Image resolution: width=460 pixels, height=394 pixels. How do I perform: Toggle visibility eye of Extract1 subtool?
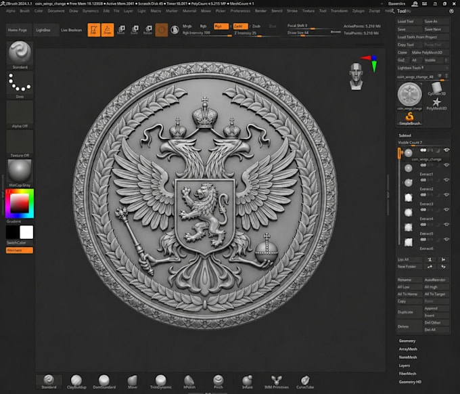click(x=446, y=165)
